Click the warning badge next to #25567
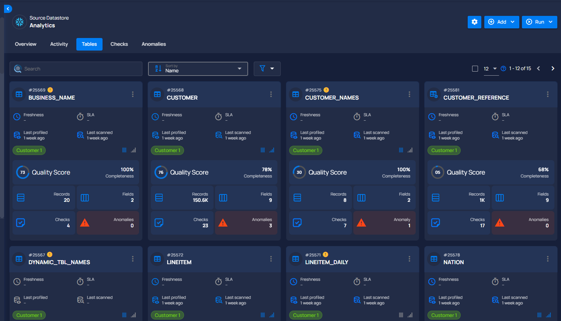 coord(50,255)
